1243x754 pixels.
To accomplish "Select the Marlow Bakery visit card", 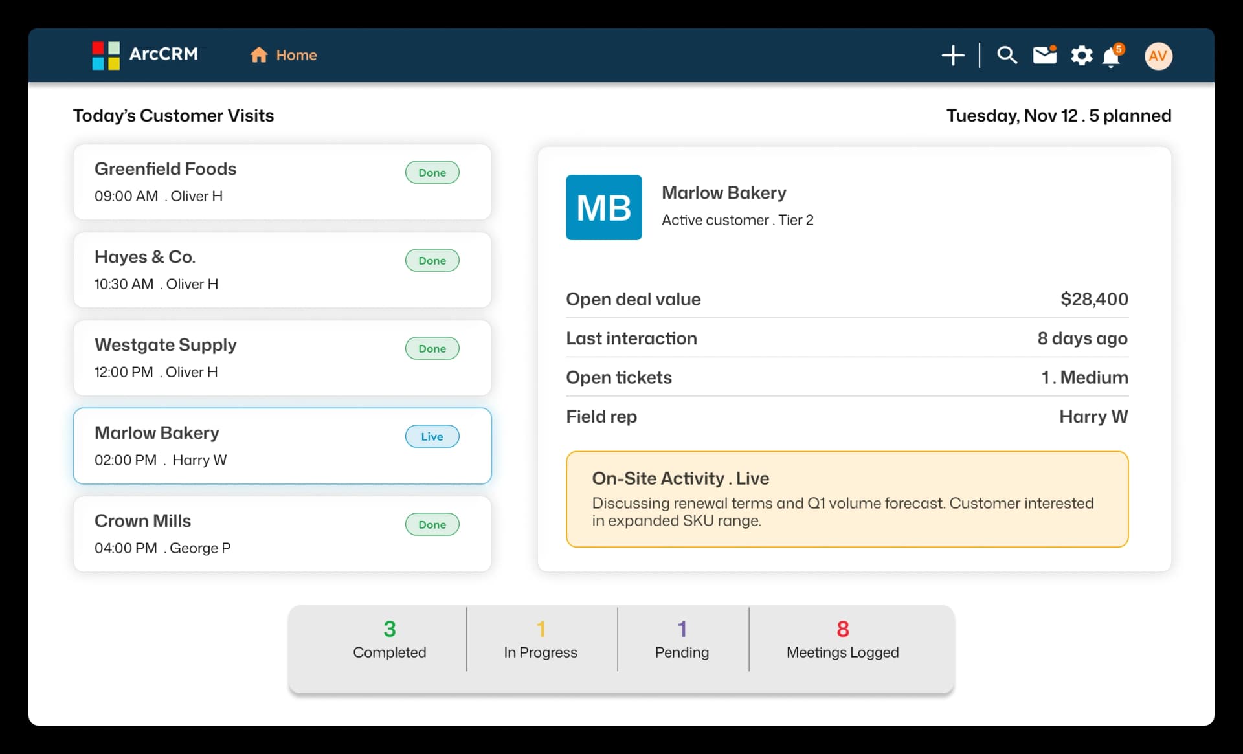I will (282, 446).
